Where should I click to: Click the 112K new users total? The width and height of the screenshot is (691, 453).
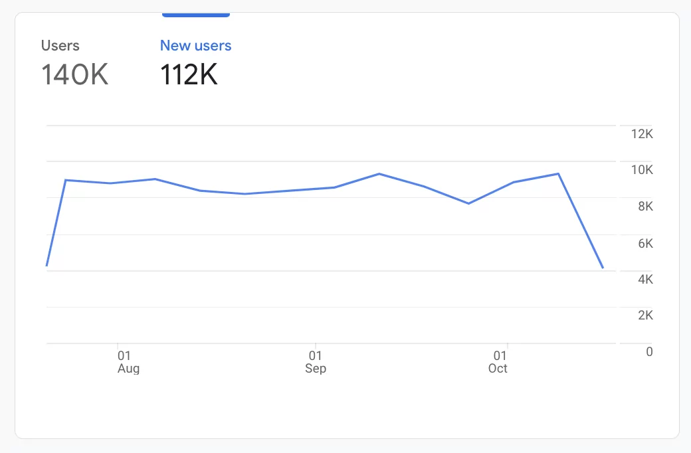pos(189,75)
